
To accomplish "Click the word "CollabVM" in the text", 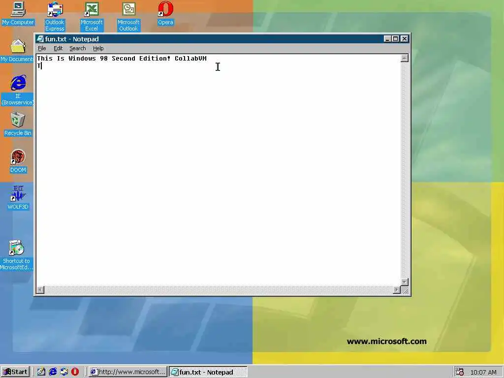I will (x=190, y=58).
